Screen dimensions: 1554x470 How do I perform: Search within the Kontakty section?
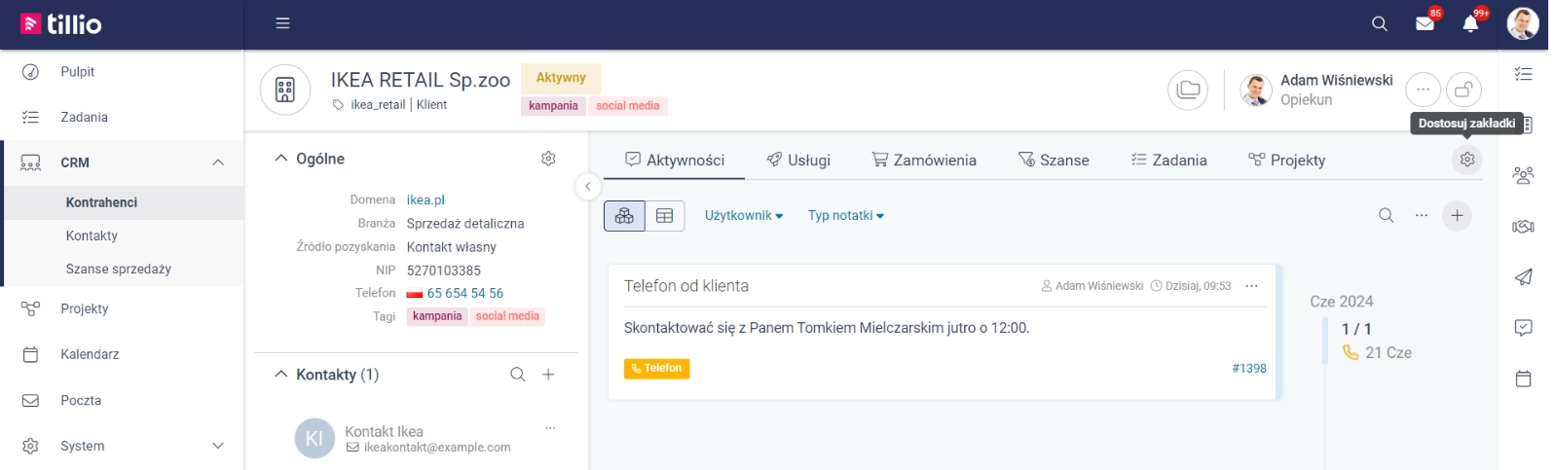pyautogui.click(x=518, y=375)
